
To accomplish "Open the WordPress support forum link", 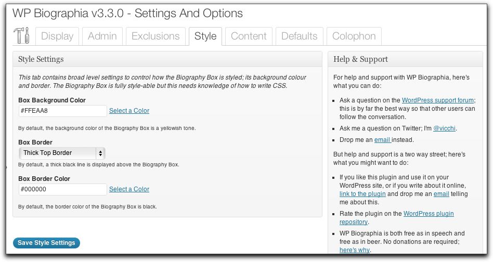I will (x=437, y=100).
